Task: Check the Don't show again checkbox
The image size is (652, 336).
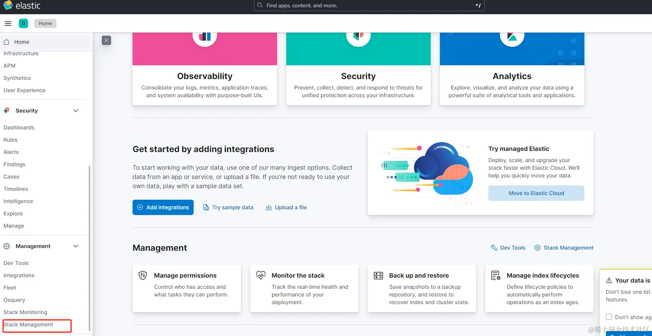Action: 609,317
